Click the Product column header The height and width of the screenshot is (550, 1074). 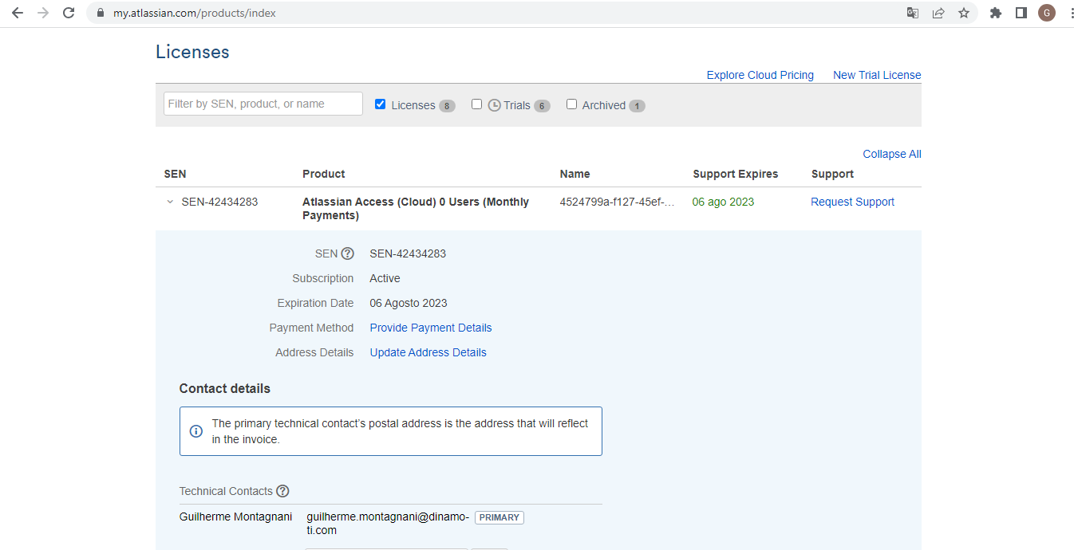point(324,174)
